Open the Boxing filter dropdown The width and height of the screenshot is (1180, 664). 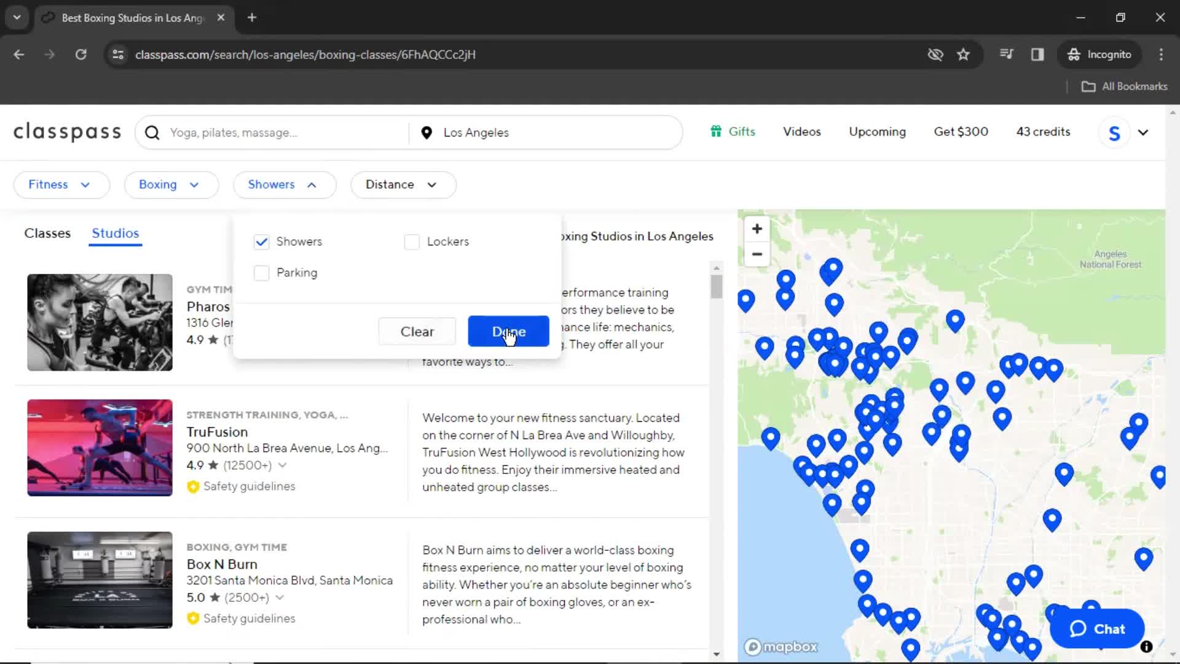tap(171, 184)
